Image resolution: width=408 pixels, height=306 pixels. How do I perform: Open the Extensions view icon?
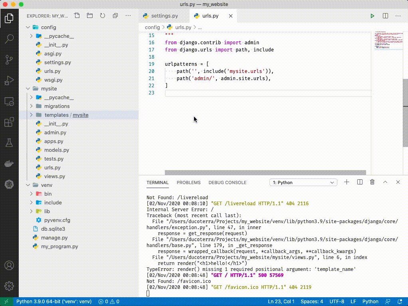(x=9, y=122)
